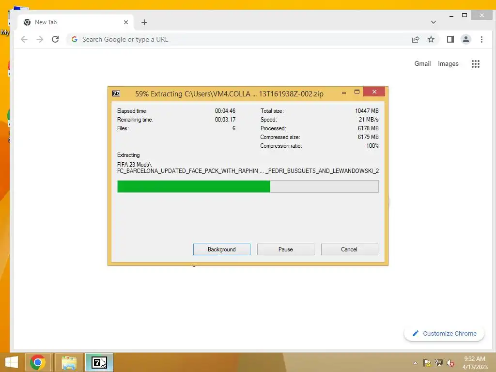Send extraction to Background
The width and height of the screenshot is (496, 372).
[x=221, y=249]
